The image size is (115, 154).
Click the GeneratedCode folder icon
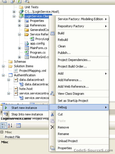(x=26, y=30)
